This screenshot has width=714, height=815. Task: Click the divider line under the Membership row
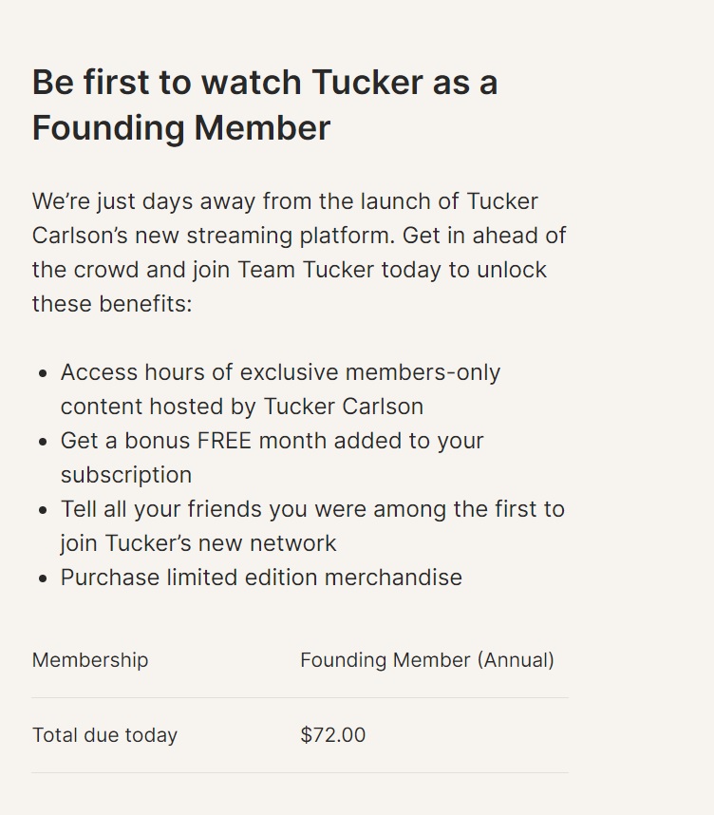pyautogui.click(x=300, y=697)
